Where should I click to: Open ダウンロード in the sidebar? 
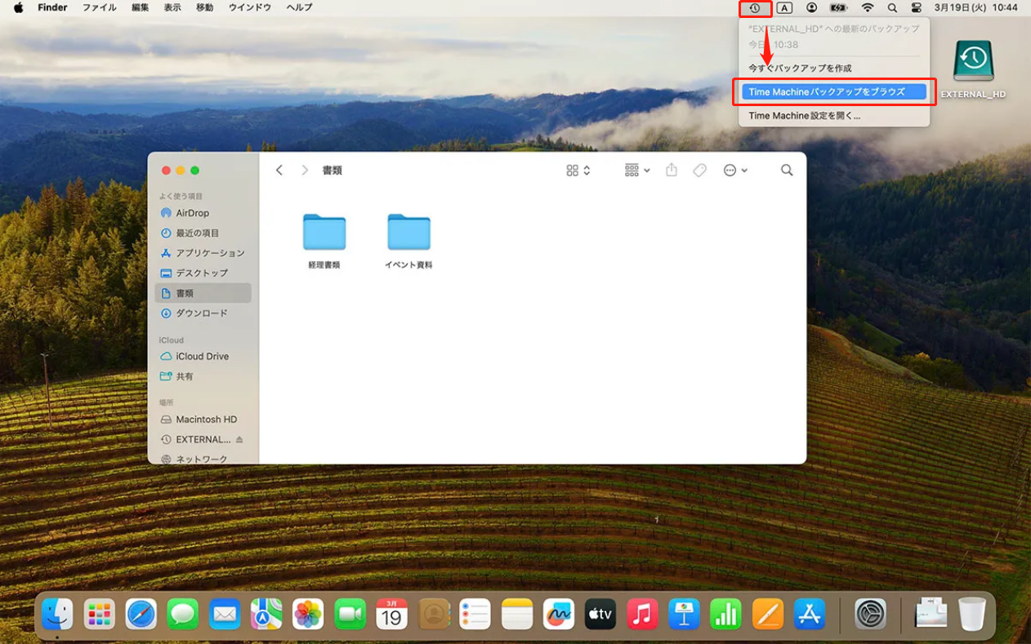point(203,313)
